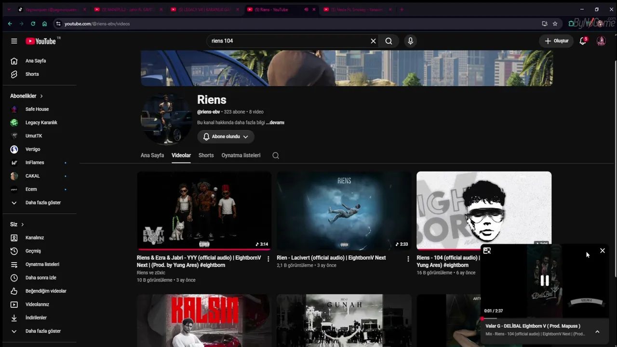Screen dimensions: 617x347
Task: Start voice search with the microphone icon
Action: point(411,41)
